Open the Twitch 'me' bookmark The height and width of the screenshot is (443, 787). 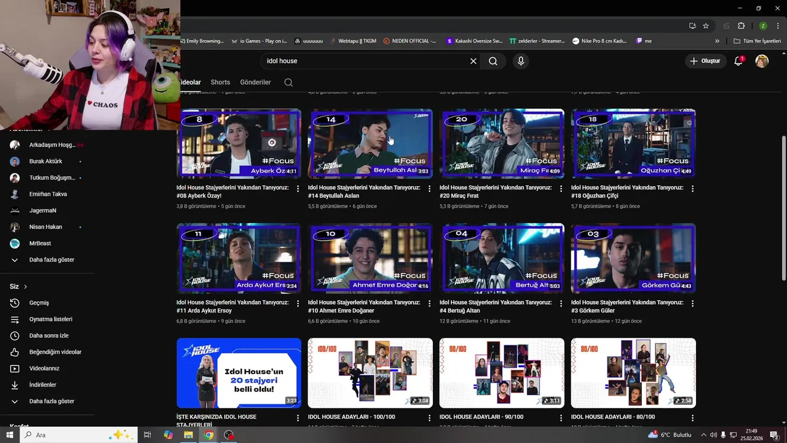[644, 41]
